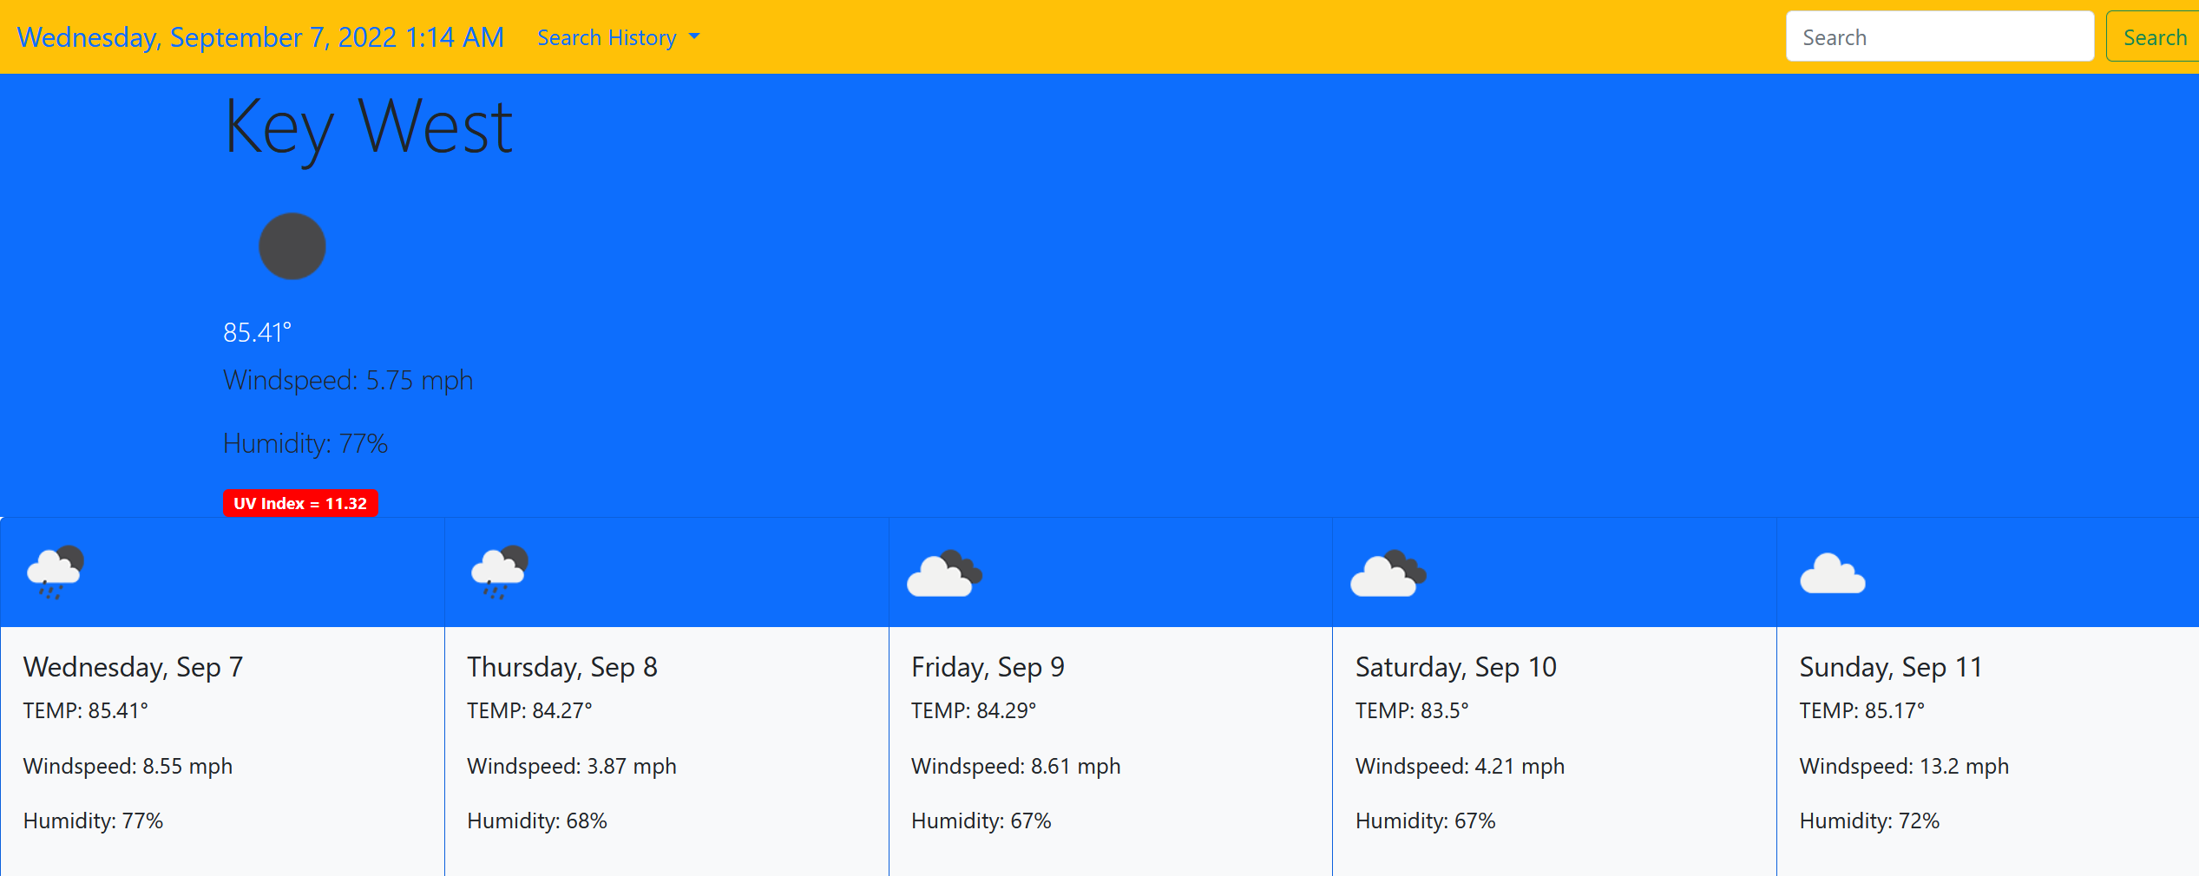Screen dimensions: 2199x876
Task: Click Saturday's cloudy weather icon
Action: pyautogui.click(x=1388, y=573)
